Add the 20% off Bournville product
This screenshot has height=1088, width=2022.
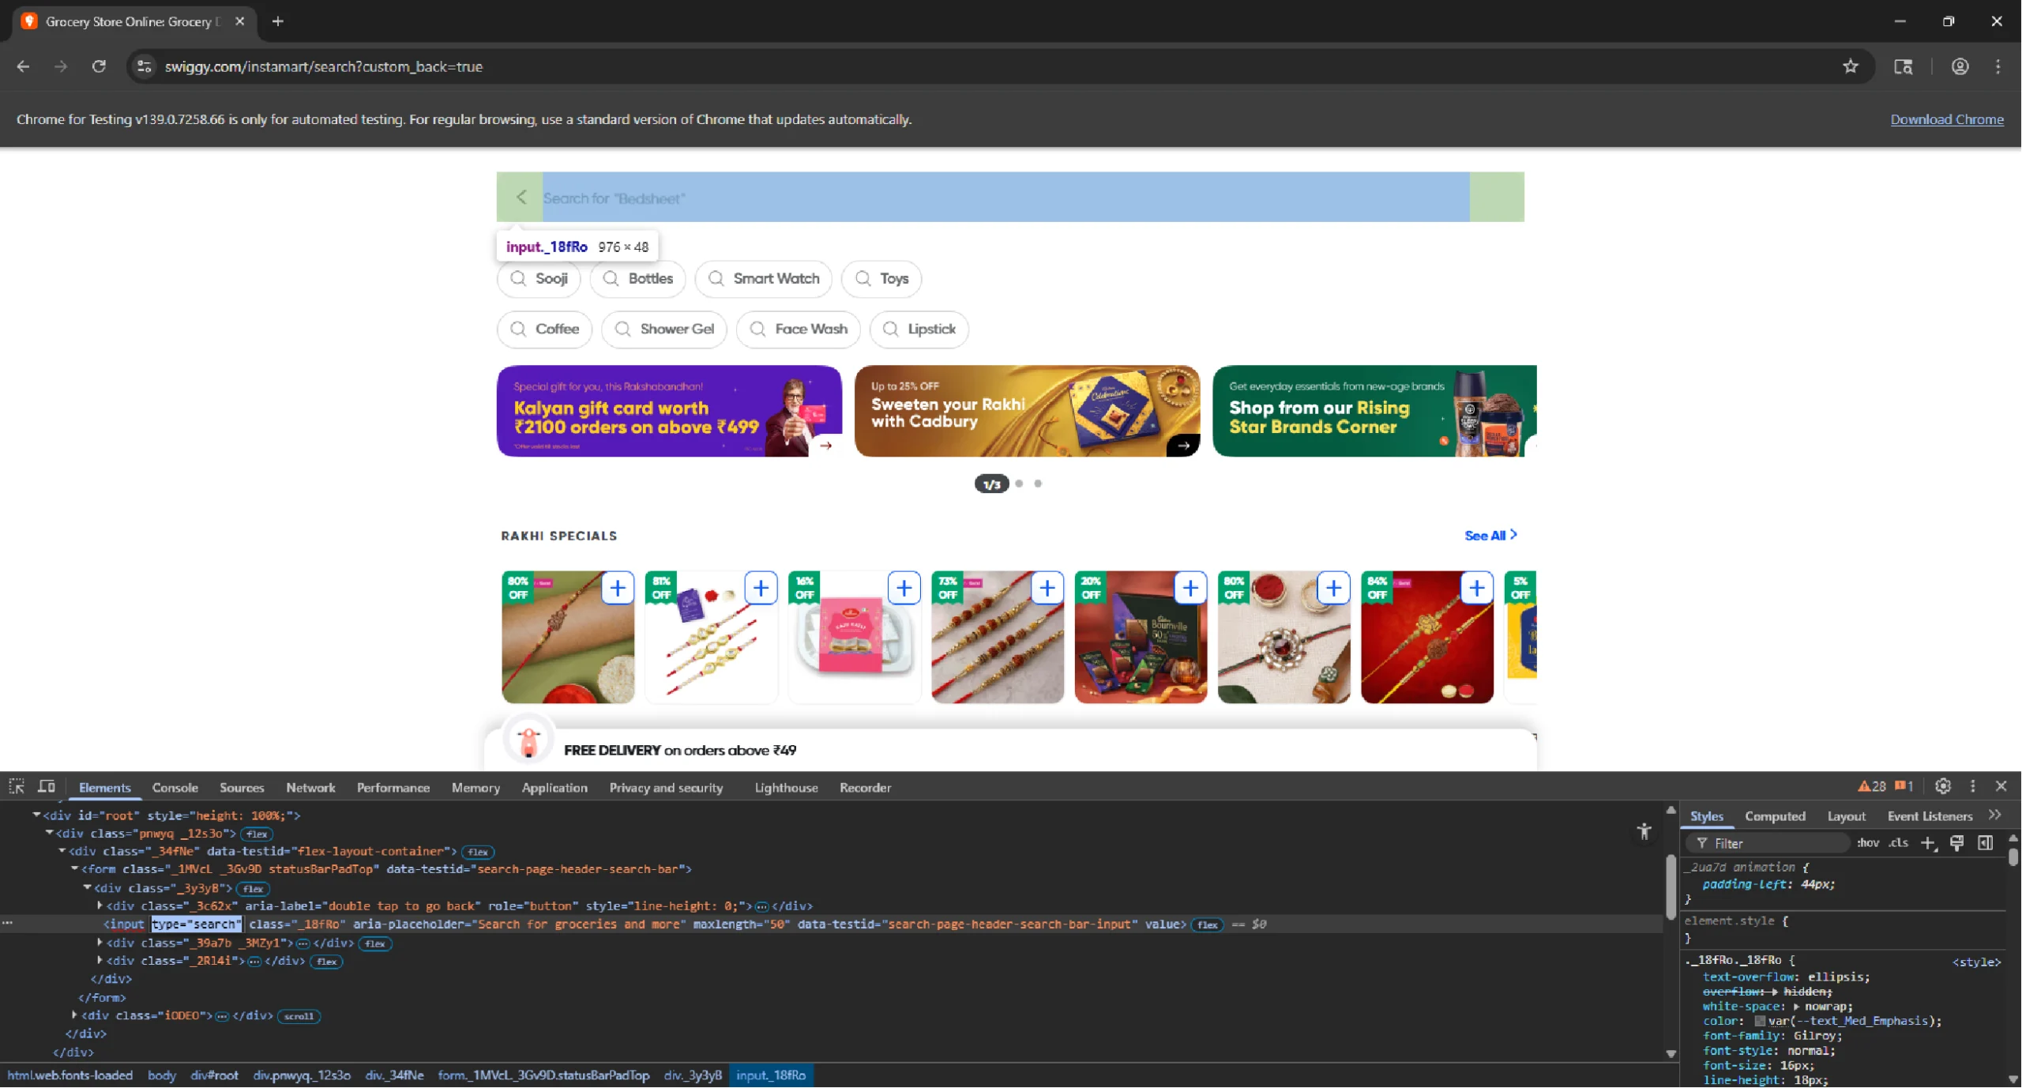(1190, 589)
